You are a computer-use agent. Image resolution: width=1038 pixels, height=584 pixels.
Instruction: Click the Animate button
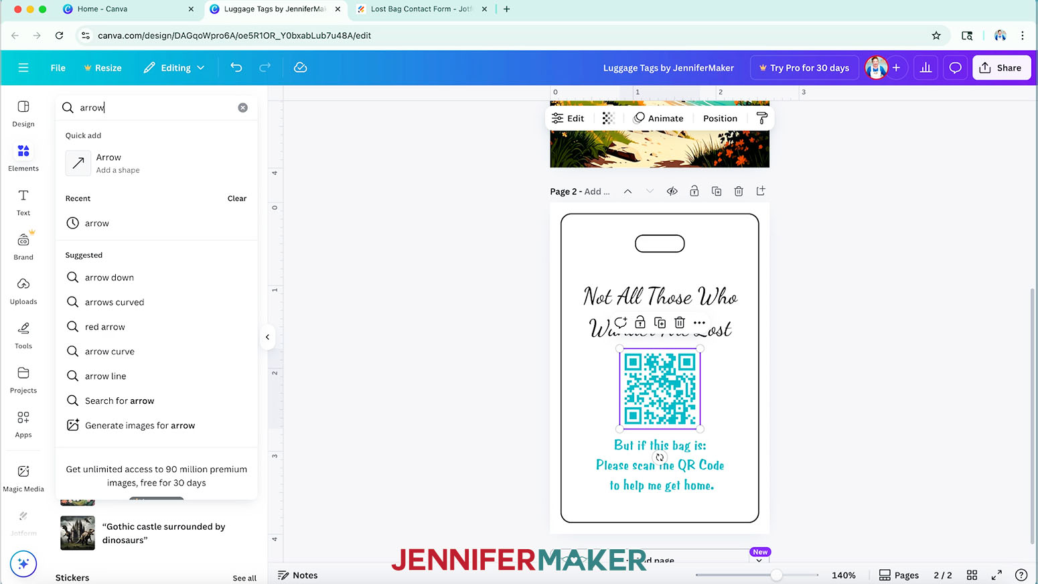659,118
